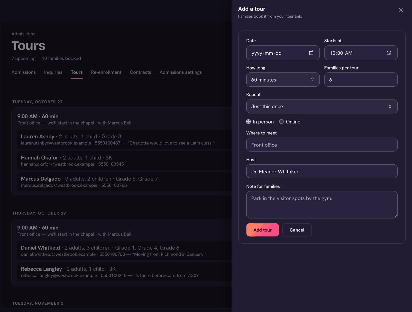This screenshot has width=412, height=312.
Task: Click Marcus Delgado's booking row
Action: click(124, 182)
